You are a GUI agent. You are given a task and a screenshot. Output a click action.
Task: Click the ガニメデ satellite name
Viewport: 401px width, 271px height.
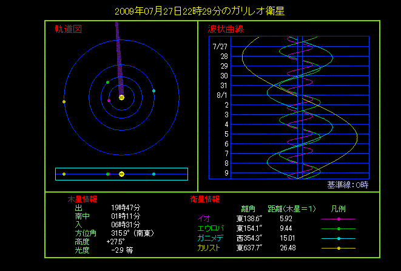tap(210, 238)
